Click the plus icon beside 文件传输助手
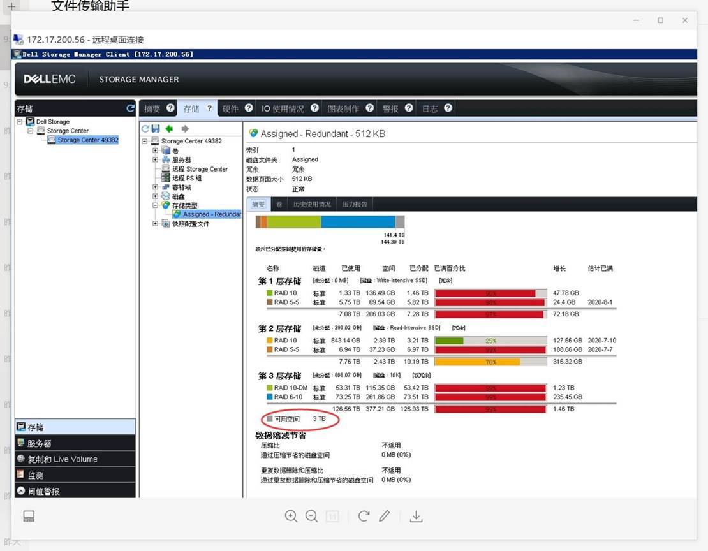 pos(11,6)
